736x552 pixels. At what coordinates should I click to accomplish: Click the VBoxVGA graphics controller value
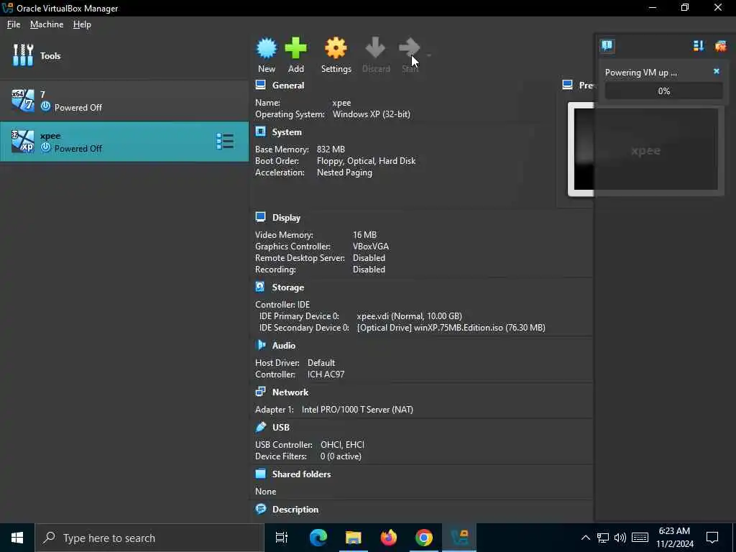pyautogui.click(x=371, y=247)
